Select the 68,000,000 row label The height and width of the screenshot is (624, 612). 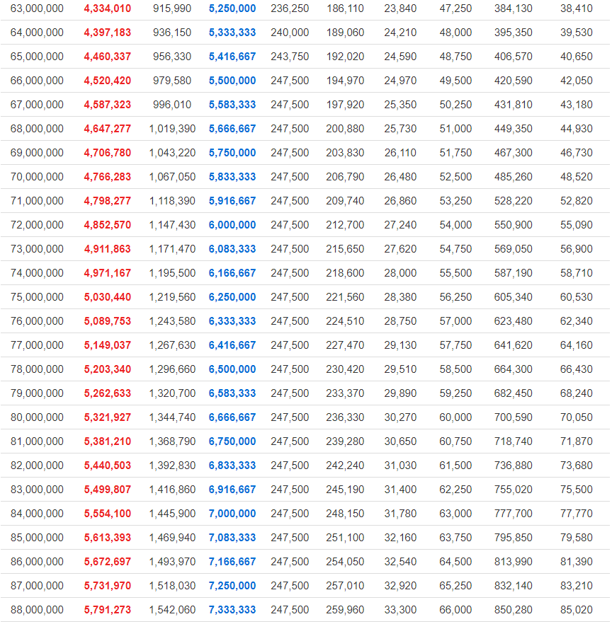37,129
